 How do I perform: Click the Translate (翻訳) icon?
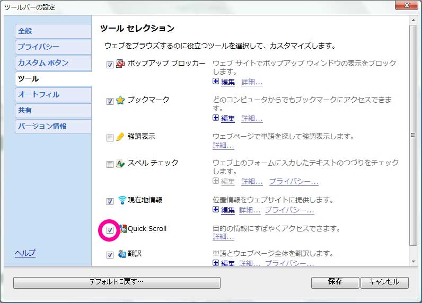click(122, 254)
